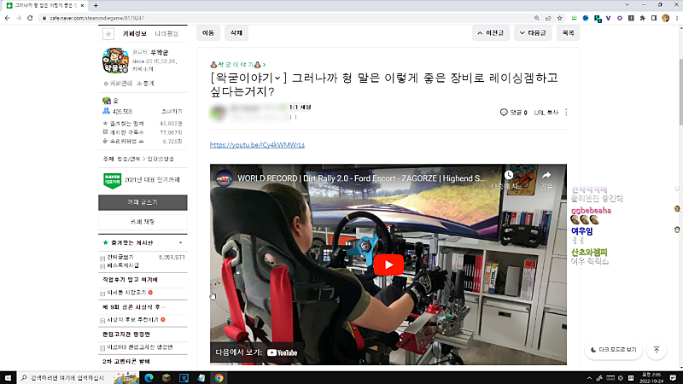This screenshot has height=384, width=683.
Task: Click the YouTube logo on video
Action: coord(283,352)
